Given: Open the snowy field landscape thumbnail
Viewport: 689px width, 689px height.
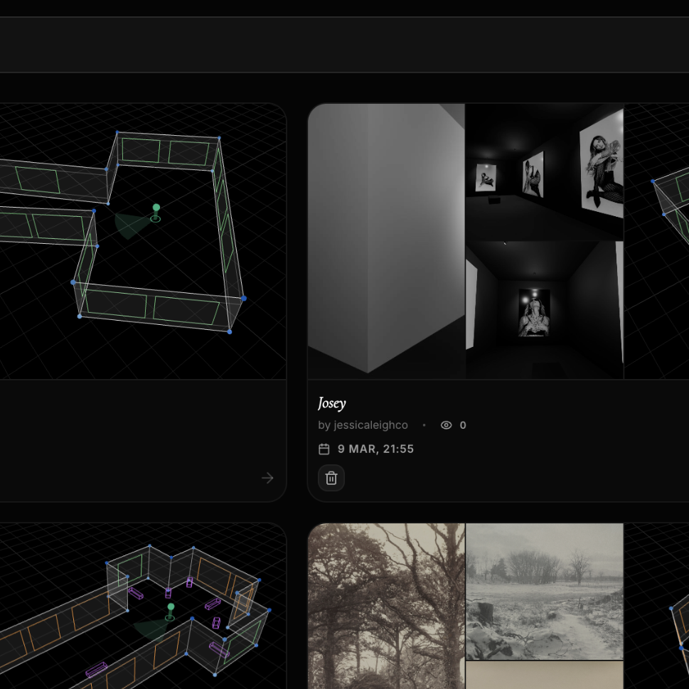Looking at the screenshot, I should coord(545,592).
